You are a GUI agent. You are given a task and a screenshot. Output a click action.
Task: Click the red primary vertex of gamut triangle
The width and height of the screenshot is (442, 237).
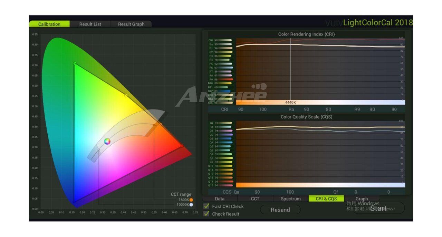[x=182, y=146]
